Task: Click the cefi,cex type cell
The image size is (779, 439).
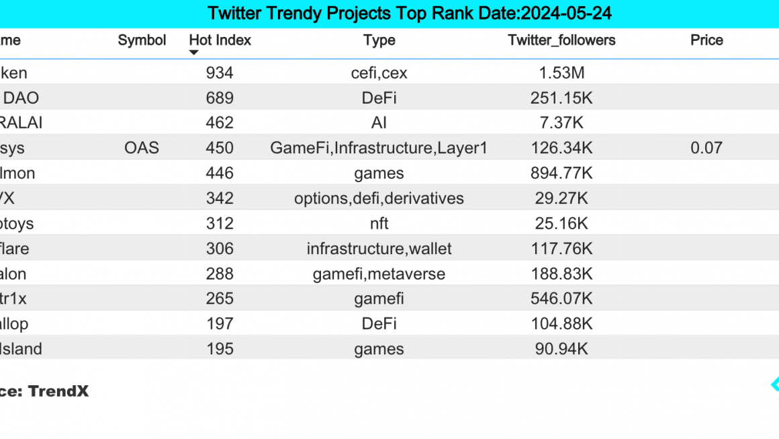Action: tap(379, 73)
